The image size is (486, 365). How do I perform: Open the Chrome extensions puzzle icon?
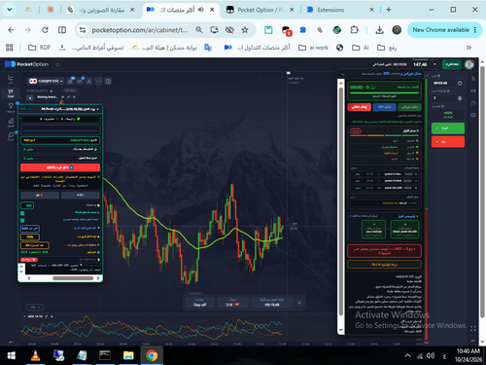tap(354, 30)
